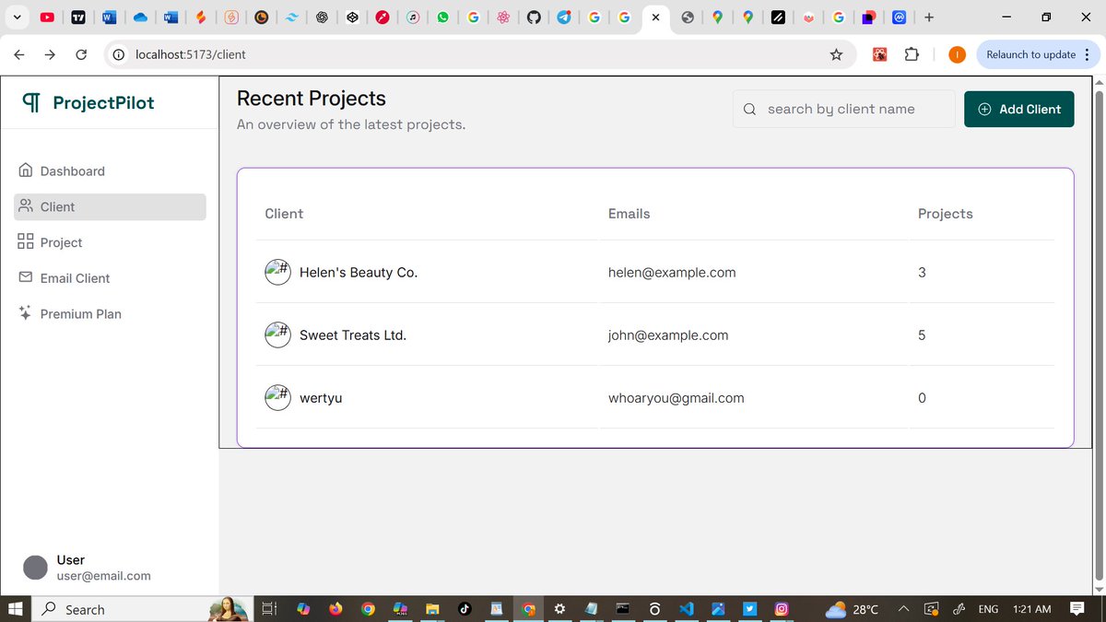
Task: Open the Chrome three-dot menu
Action: click(x=1087, y=54)
